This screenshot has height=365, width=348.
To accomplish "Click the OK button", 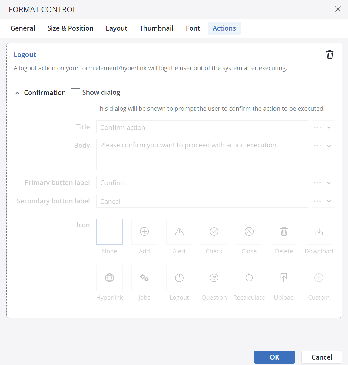I will pyautogui.click(x=274, y=357).
